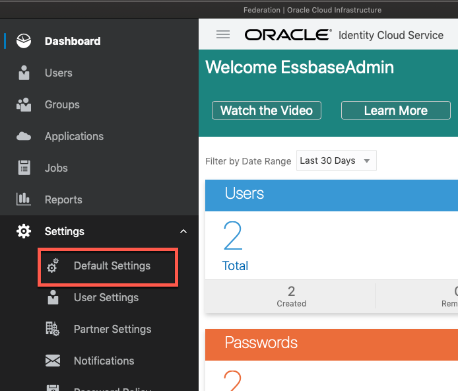Click the Notifications envelope icon
Screen dimensions: 458x391
53,361
